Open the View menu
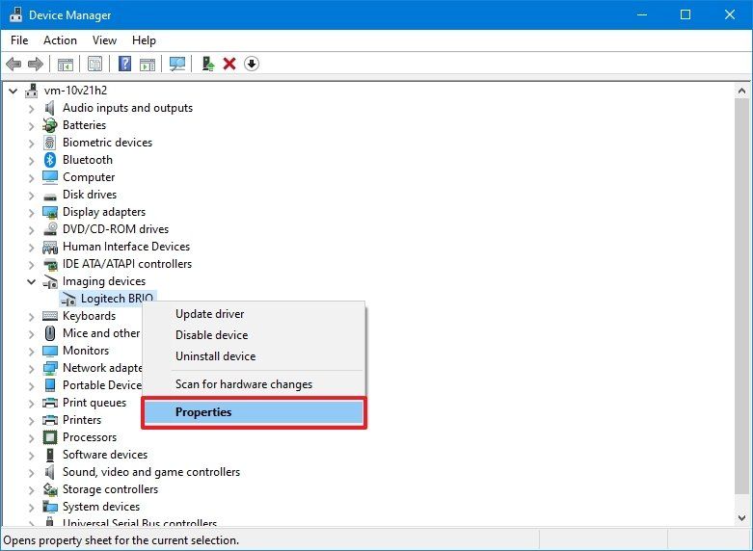Viewport: 753px width, 551px height. (x=104, y=40)
